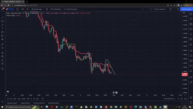Screen dimensions: 193x109
Task: Open the help question mark icon
Action: (191, 102)
